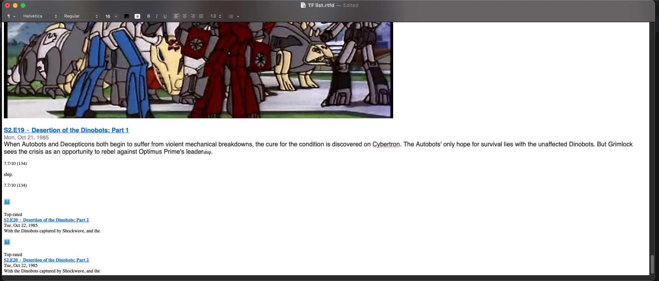
Task: Zoom the window with the green button
Action: click(x=23, y=5)
